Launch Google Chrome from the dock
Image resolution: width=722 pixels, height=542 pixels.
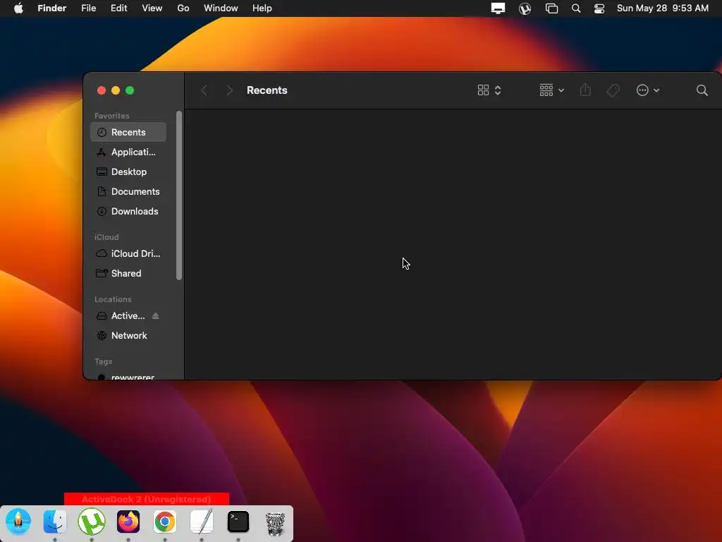point(165,522)
